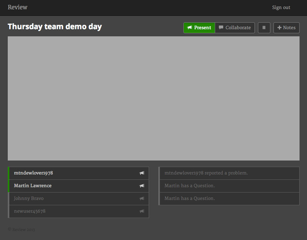
Task: Click the Review brand link
Action: click(x=18, y=7)
